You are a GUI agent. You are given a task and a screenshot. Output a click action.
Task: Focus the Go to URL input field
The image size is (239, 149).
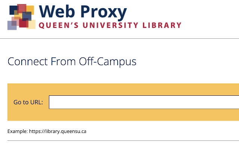(144, 102)
